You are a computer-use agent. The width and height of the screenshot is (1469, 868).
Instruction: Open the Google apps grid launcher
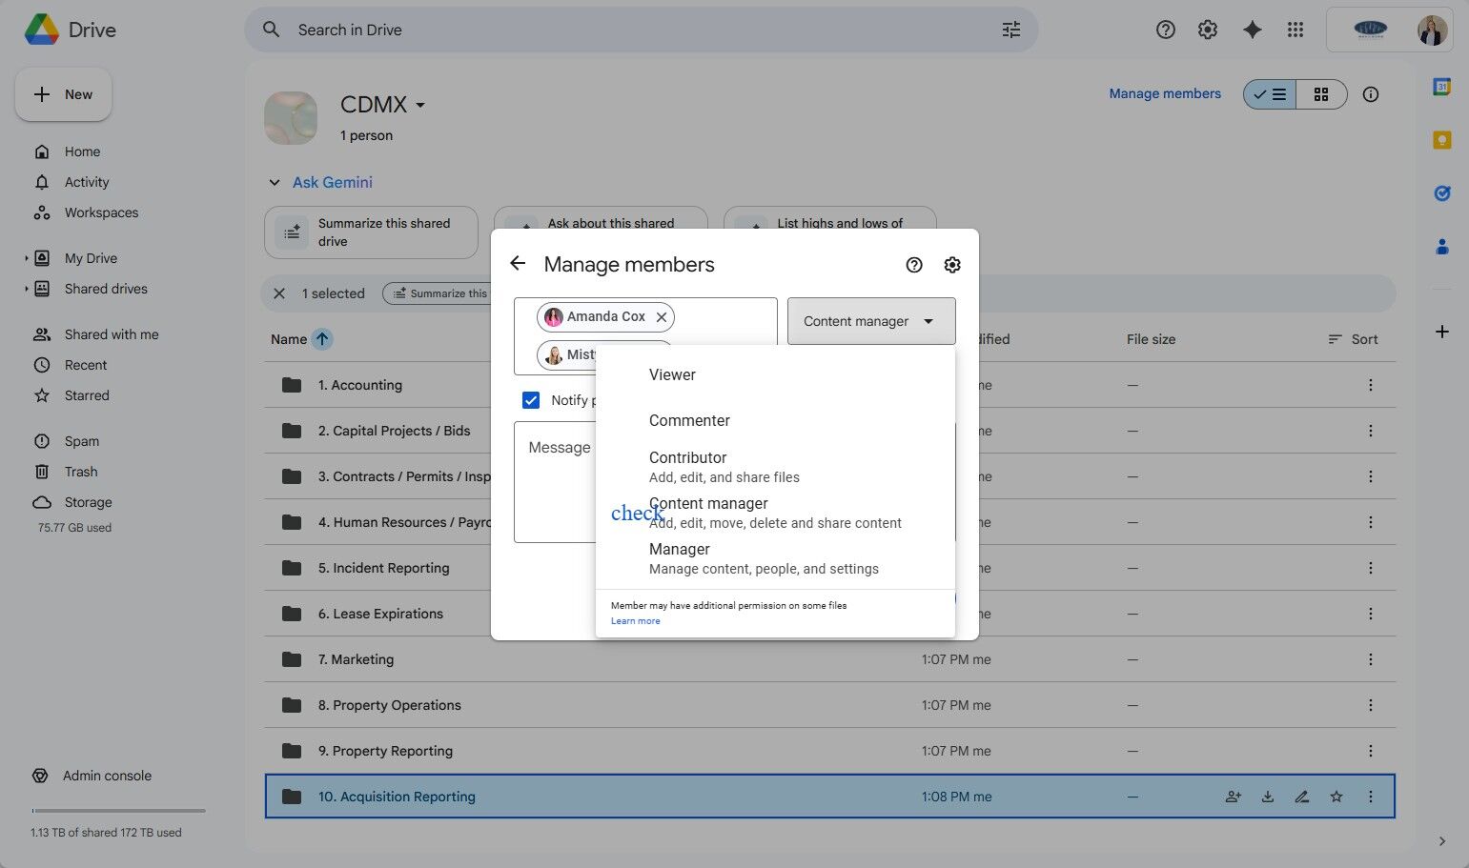click(x=1295, y=30)
